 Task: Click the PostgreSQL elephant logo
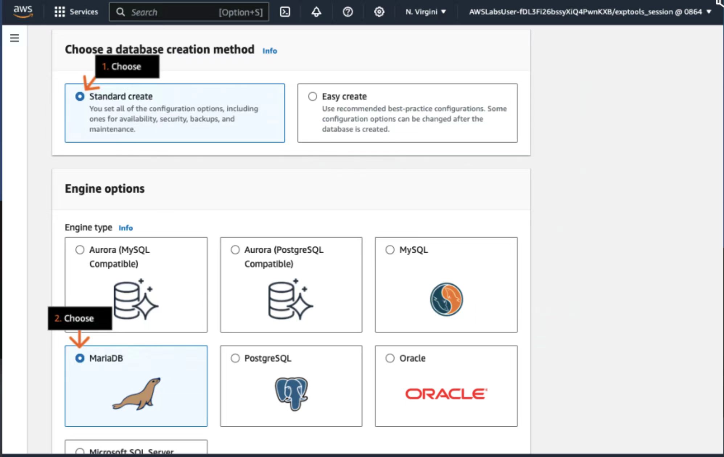pyautogui.click(x=291, y=394)
